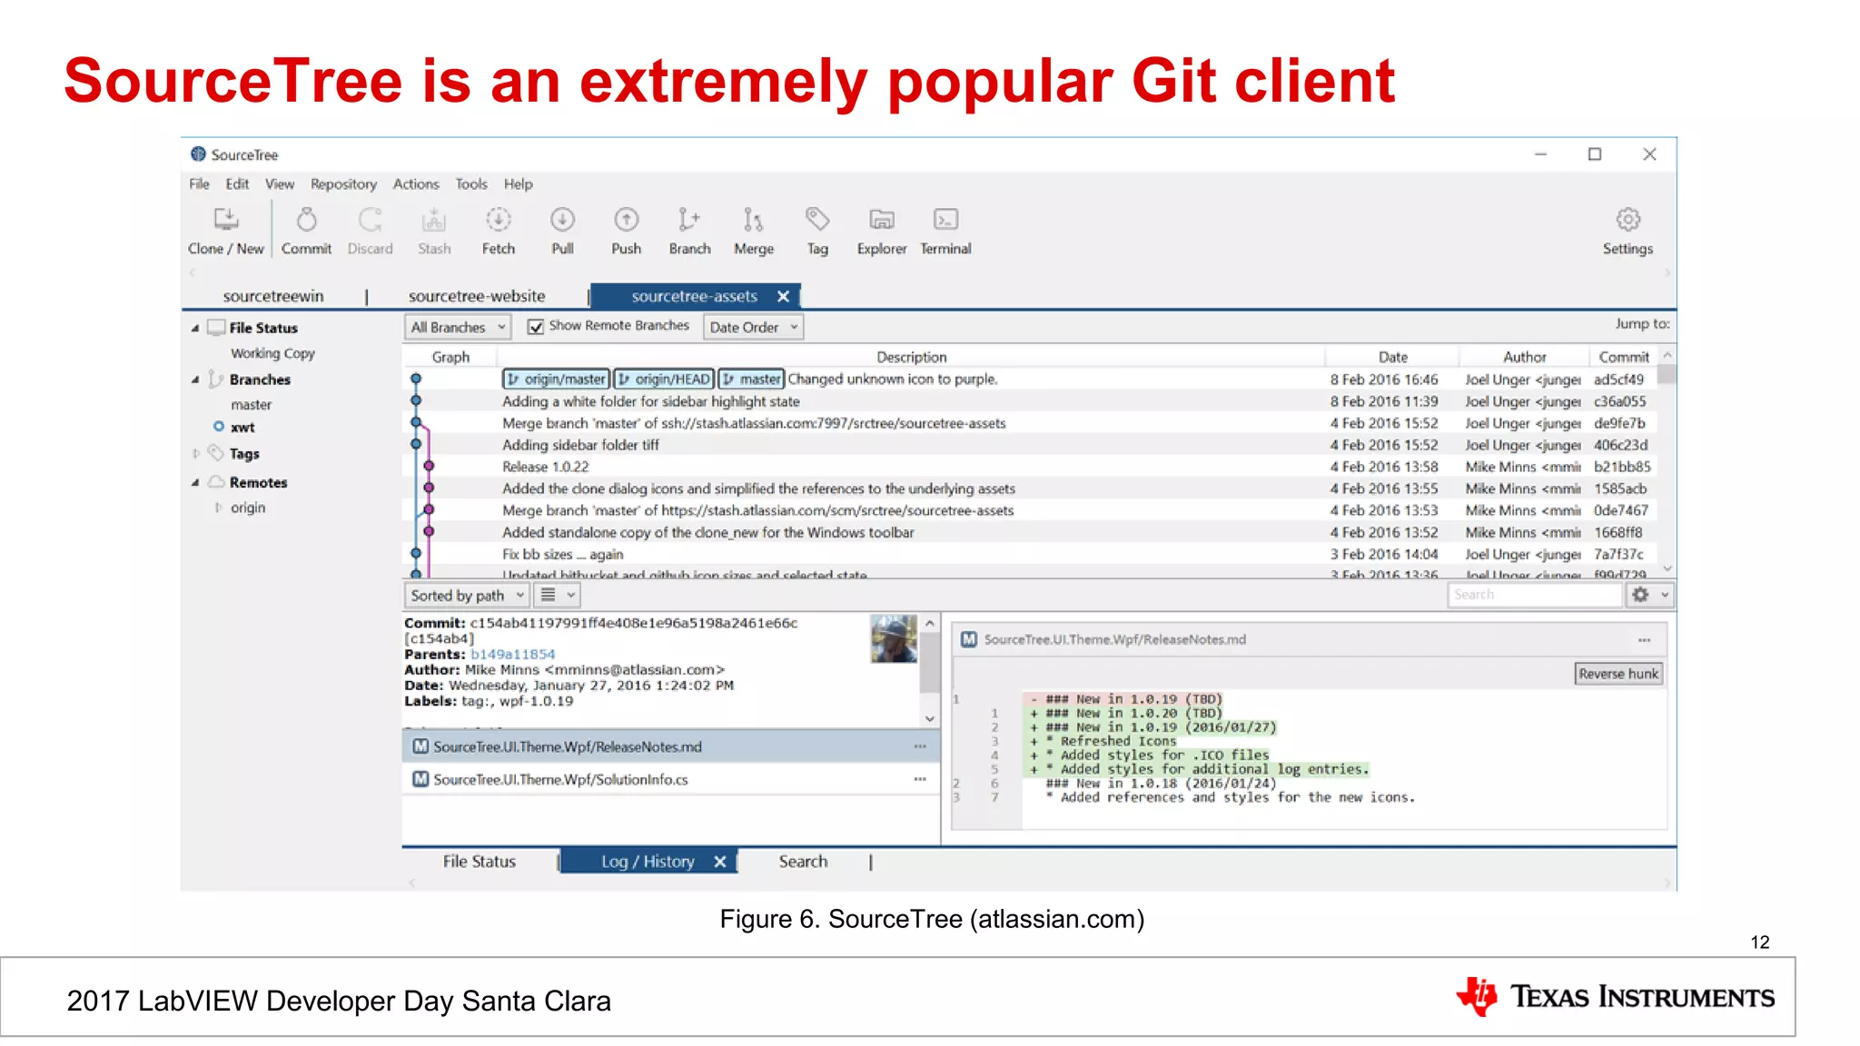The image size is (1860, 1046).
Task: Open the Tools menu
Action: [471, 184]
